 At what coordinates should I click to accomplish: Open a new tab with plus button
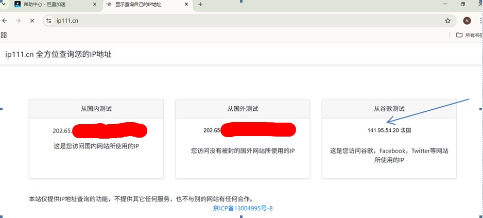tap(200, 5)
